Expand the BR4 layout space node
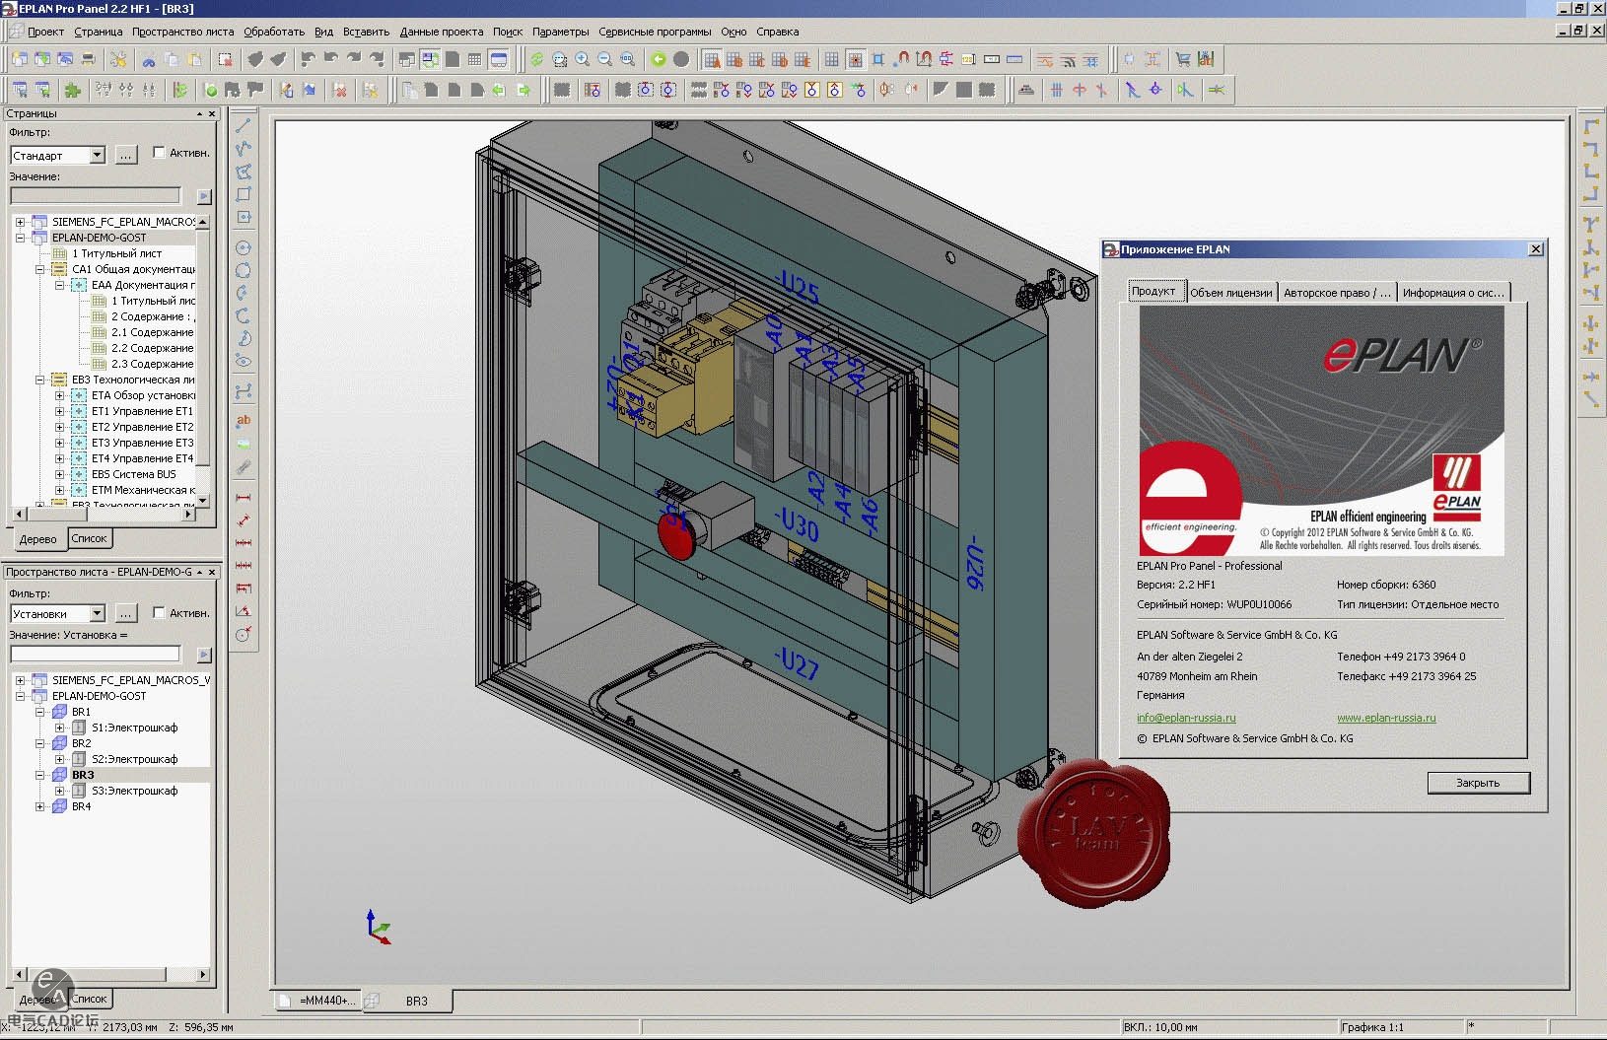This screenshot has height=1040, width=1607. coord(39,806)
